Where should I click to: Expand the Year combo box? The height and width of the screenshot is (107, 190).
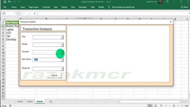[x=62, y=37]
